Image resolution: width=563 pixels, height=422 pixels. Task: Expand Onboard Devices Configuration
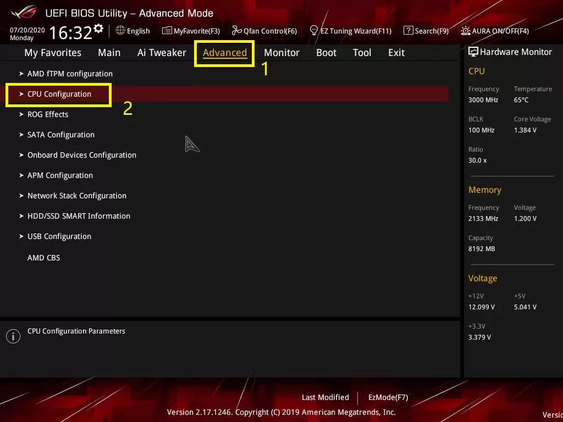click(x=81, y=155)
